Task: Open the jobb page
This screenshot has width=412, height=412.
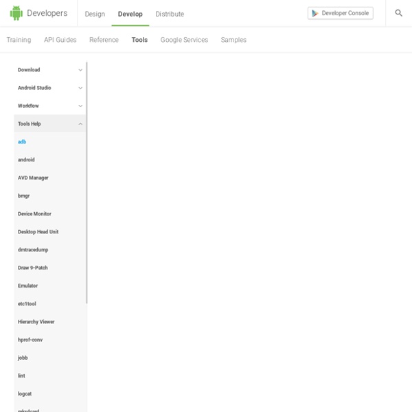Action: 23,358
